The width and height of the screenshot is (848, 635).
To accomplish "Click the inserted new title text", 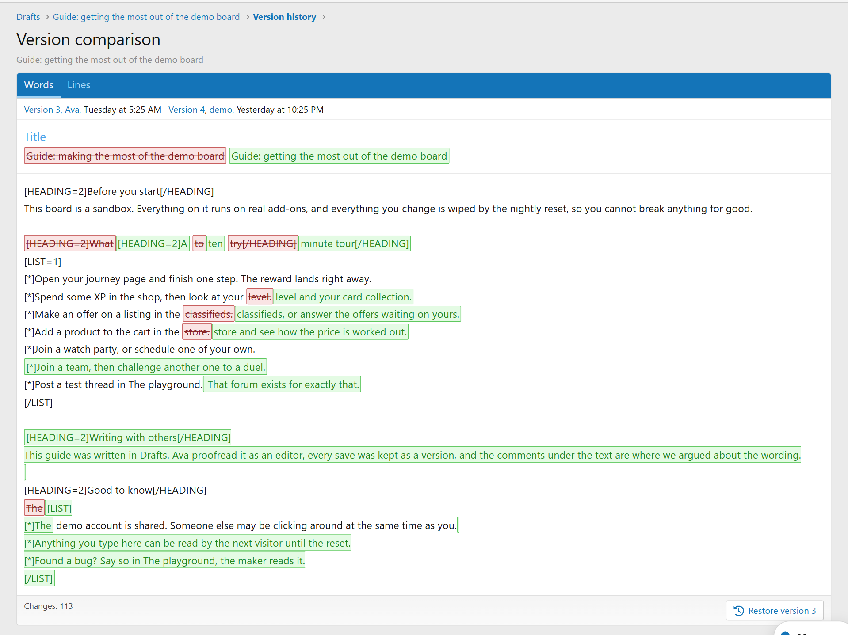I will [339, 156].
